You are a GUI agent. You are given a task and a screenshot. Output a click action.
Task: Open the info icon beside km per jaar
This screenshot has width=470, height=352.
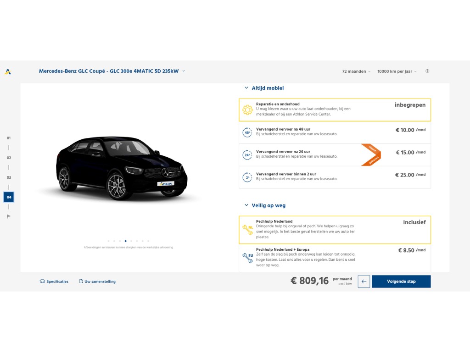[x=427, y=71]
